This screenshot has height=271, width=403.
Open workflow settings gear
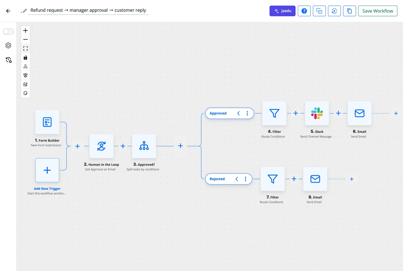tap(9, 45)
